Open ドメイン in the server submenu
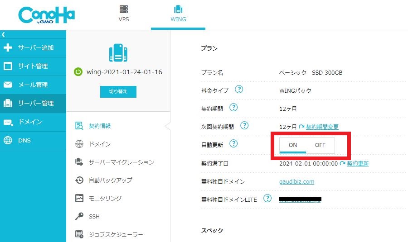The width and height of the screenshot is (408, 242). (x=100, y=144)
